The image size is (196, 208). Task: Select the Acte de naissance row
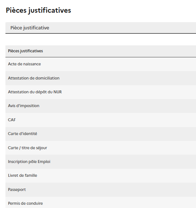click(x=101, y=64)
